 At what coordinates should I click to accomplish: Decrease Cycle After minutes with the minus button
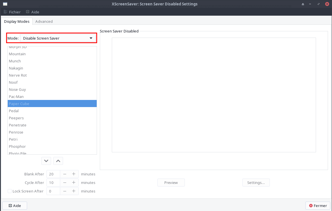65,183
